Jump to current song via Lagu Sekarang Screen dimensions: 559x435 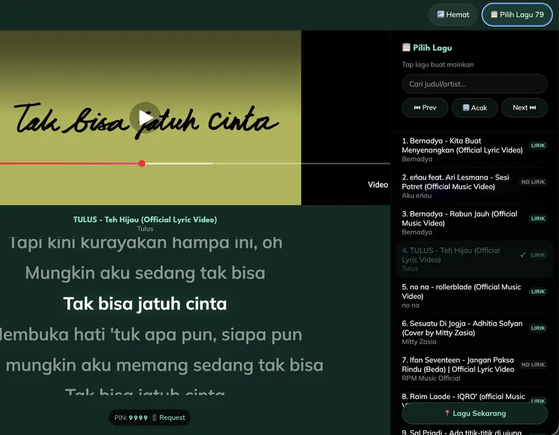coord(474,413)
